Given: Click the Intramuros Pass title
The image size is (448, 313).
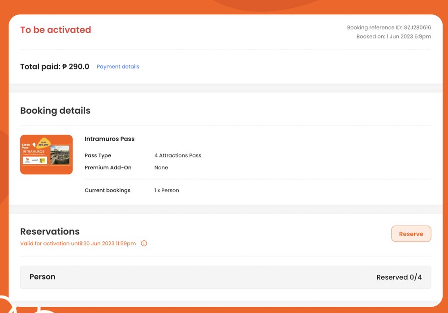Looking at the screenshot, I should click(x=109, y=139).
